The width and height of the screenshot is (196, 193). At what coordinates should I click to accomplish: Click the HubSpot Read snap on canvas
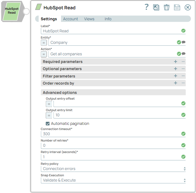tap(12, 11)
